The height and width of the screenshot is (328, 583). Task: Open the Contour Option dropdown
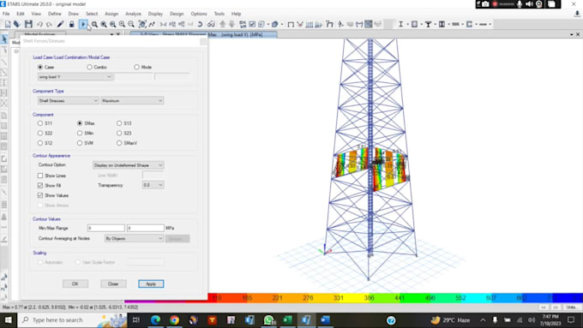pos(128,165)
